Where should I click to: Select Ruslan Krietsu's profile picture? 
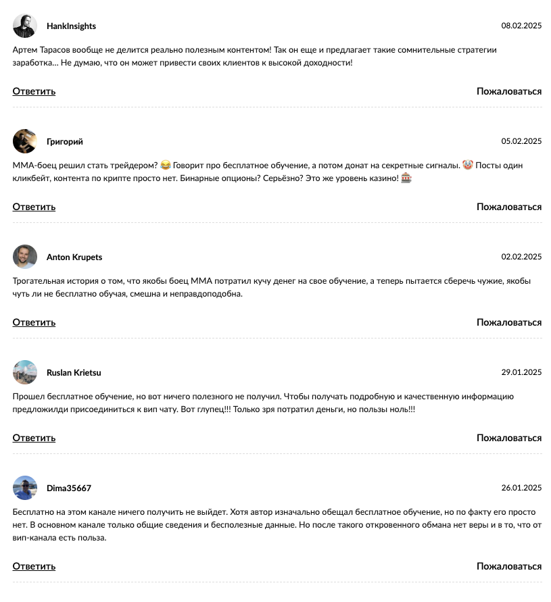25,372
